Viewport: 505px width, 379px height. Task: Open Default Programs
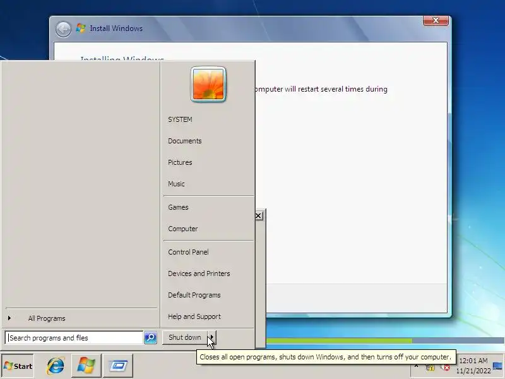pyautogui.click(x=194, y=295)
